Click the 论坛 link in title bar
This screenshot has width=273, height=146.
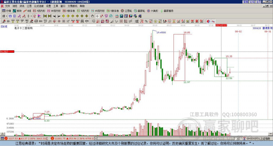(252, 2)
